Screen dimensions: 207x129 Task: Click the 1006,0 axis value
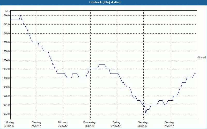tap(6, 51)
